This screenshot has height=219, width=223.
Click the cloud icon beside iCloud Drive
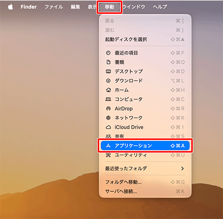(108, 127)
